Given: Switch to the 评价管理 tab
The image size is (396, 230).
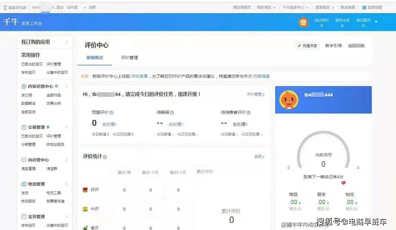Looking at the screenshot, I should point(129,58).
